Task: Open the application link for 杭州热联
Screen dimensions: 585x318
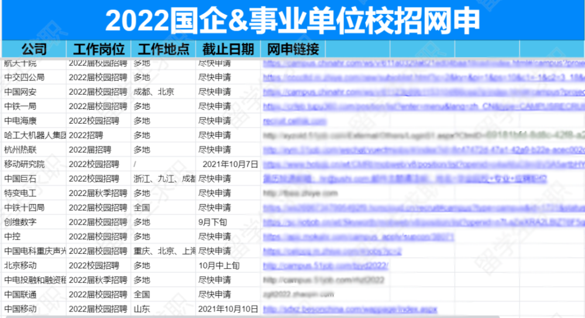Action: (424, 150)
